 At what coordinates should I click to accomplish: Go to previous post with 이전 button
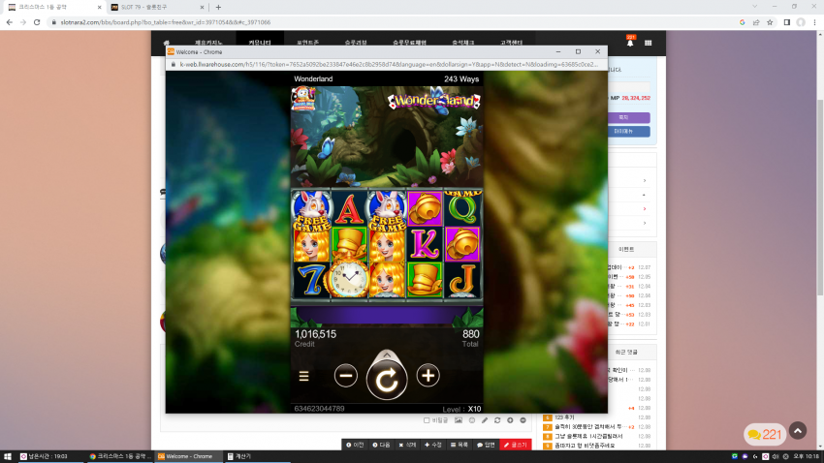355,445
